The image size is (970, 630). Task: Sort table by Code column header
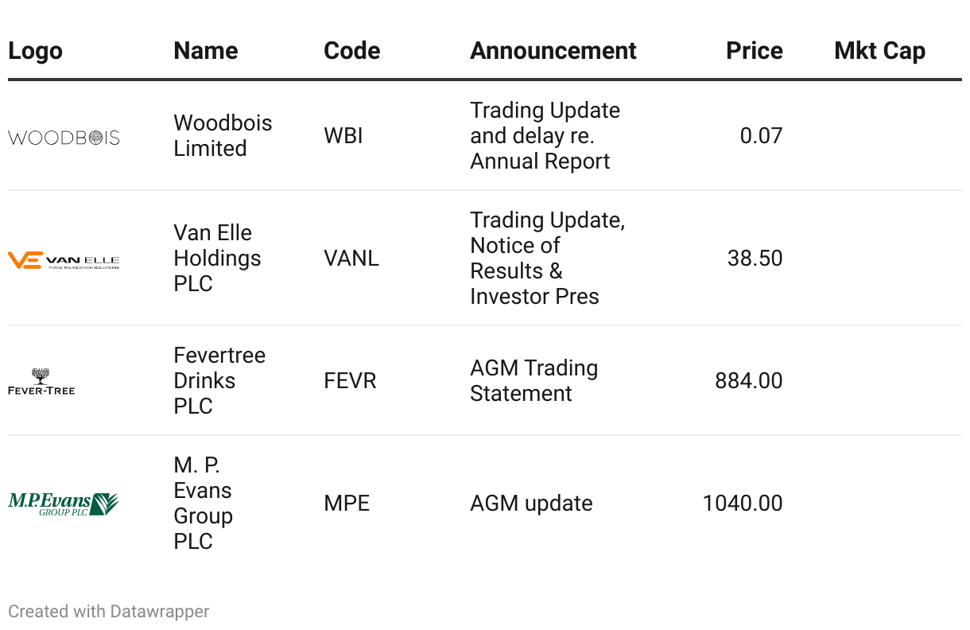(x=351, y=51)
